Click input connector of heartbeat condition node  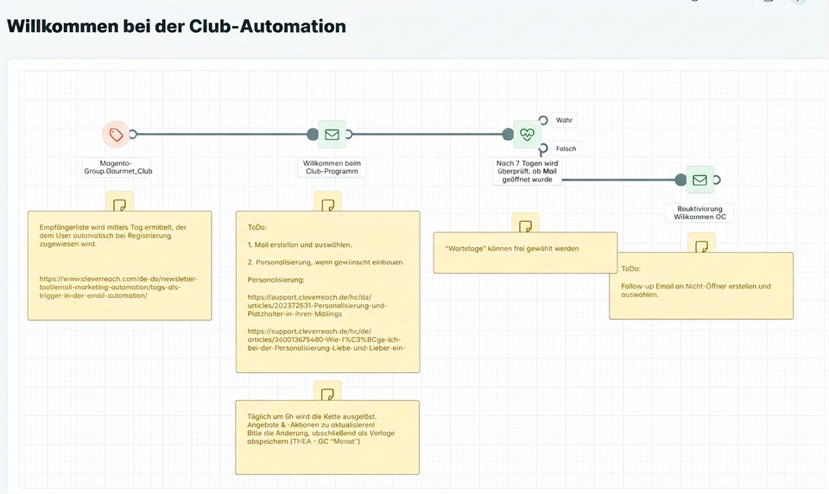tap(508, 135)
